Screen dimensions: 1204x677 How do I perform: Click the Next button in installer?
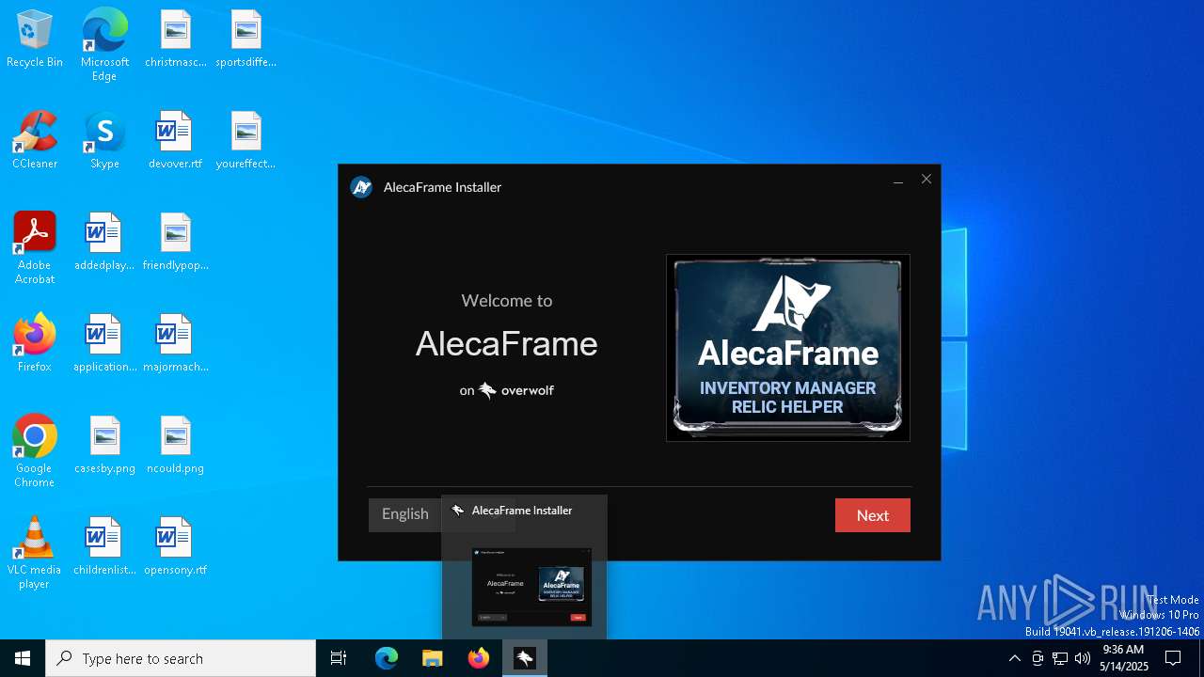pyautogui.click(x=872, y=515)
